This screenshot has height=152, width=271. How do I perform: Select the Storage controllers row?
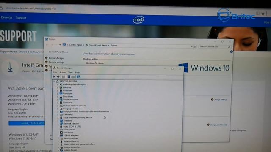(72, 147)
